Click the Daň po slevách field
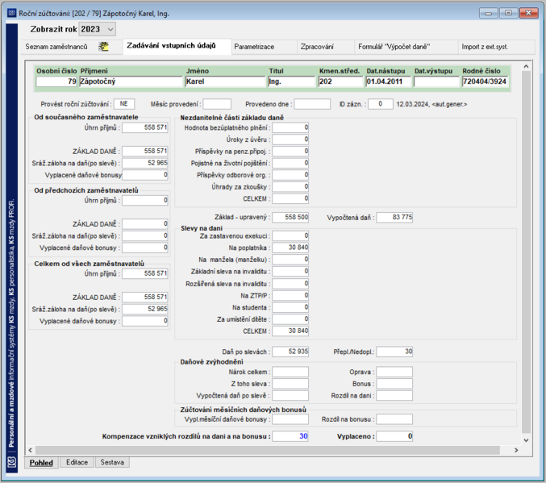 point(290,352)
